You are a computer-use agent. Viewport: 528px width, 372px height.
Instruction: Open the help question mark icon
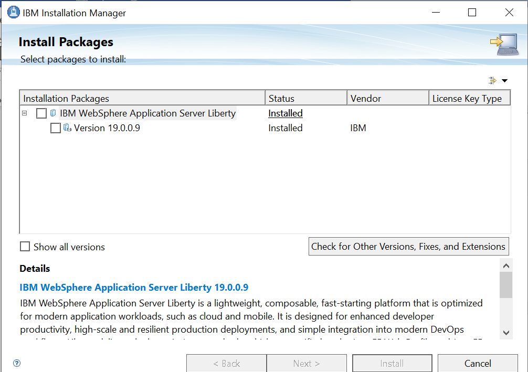pyautogui.click(x=16, y=363)
